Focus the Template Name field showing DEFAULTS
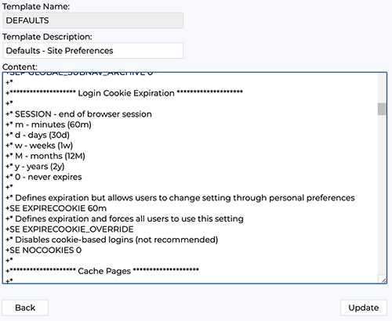Screen dimensions: 392x321 93,20
